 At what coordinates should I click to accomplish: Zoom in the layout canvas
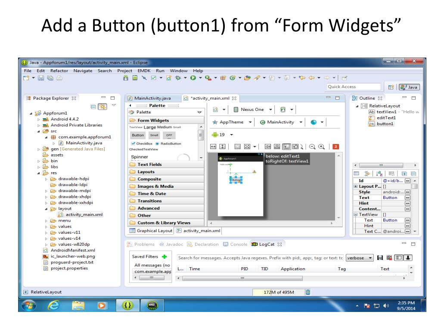click(x=321, y=147)
